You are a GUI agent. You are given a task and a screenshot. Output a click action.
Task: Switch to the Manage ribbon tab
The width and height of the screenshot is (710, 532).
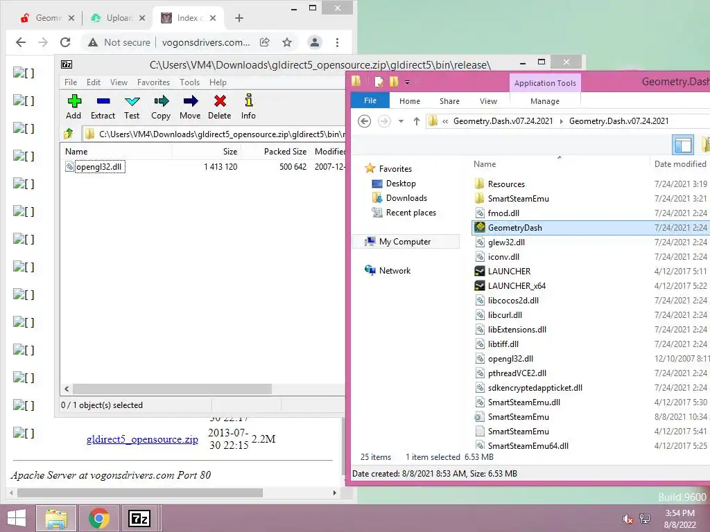click(x=545, y=101)
